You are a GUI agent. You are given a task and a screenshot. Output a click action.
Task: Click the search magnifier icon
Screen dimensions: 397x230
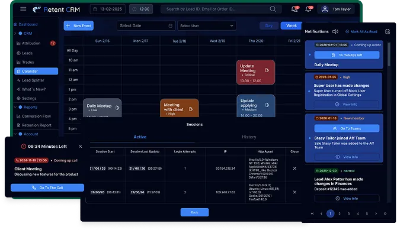(273, 9)
